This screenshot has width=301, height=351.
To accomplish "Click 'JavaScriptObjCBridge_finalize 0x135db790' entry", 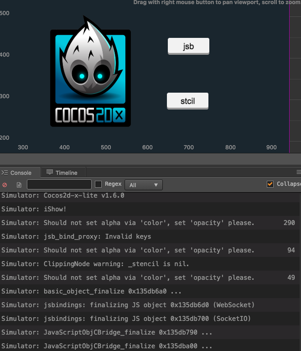I will point(150,332).
